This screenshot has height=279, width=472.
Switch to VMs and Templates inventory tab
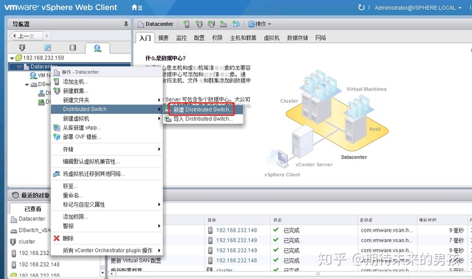(x=48, y=48)
